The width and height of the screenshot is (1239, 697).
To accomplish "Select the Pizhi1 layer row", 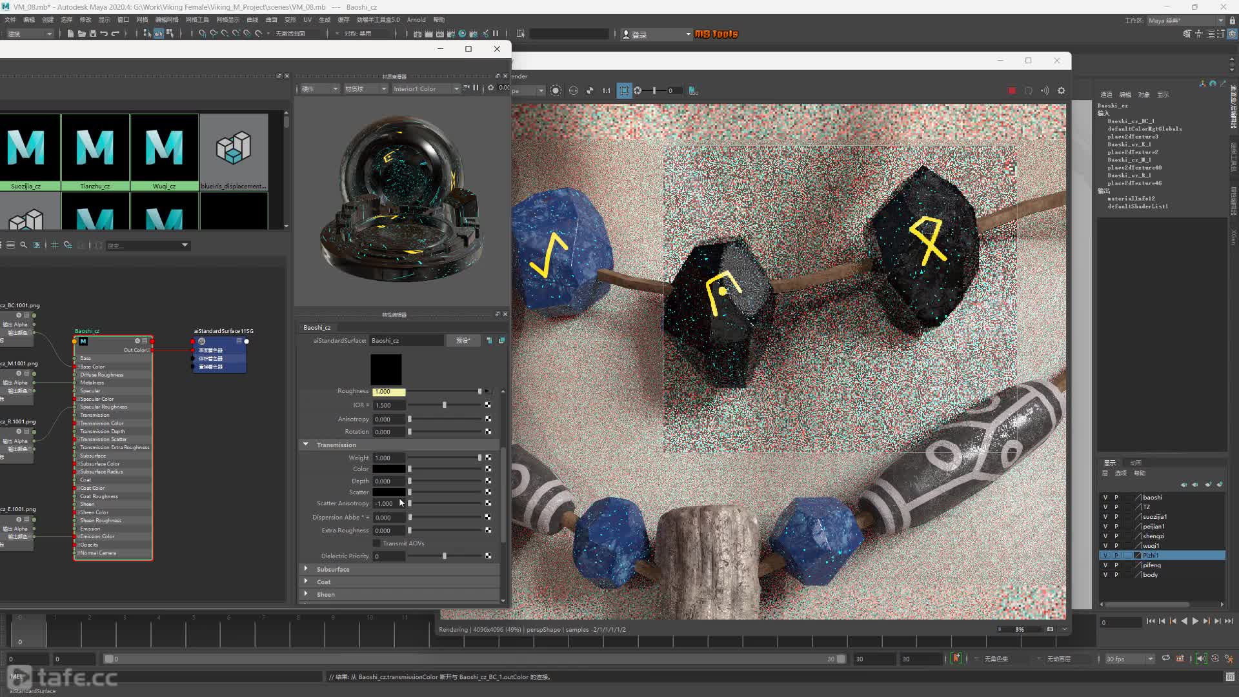I will point(1162,556).
